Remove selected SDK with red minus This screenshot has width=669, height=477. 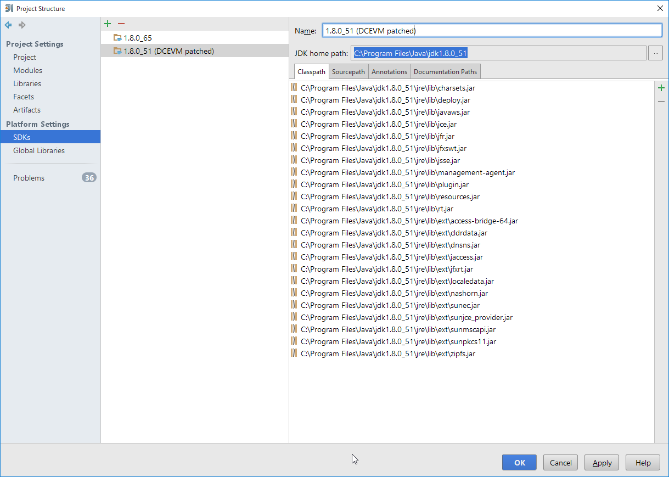(121, 24)
